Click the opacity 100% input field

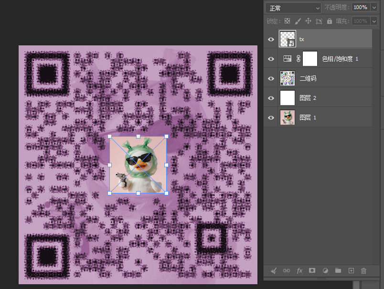pos(361,8)
